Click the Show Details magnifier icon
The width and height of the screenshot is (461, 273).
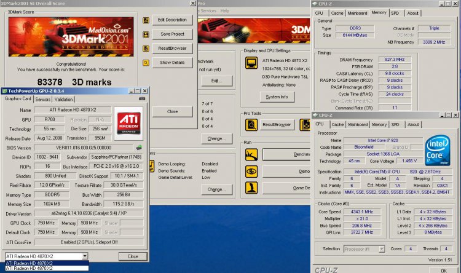146,63
